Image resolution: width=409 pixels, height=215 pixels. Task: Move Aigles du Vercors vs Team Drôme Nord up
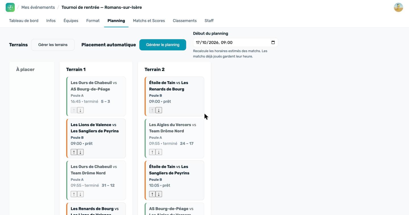click(152, 152)
